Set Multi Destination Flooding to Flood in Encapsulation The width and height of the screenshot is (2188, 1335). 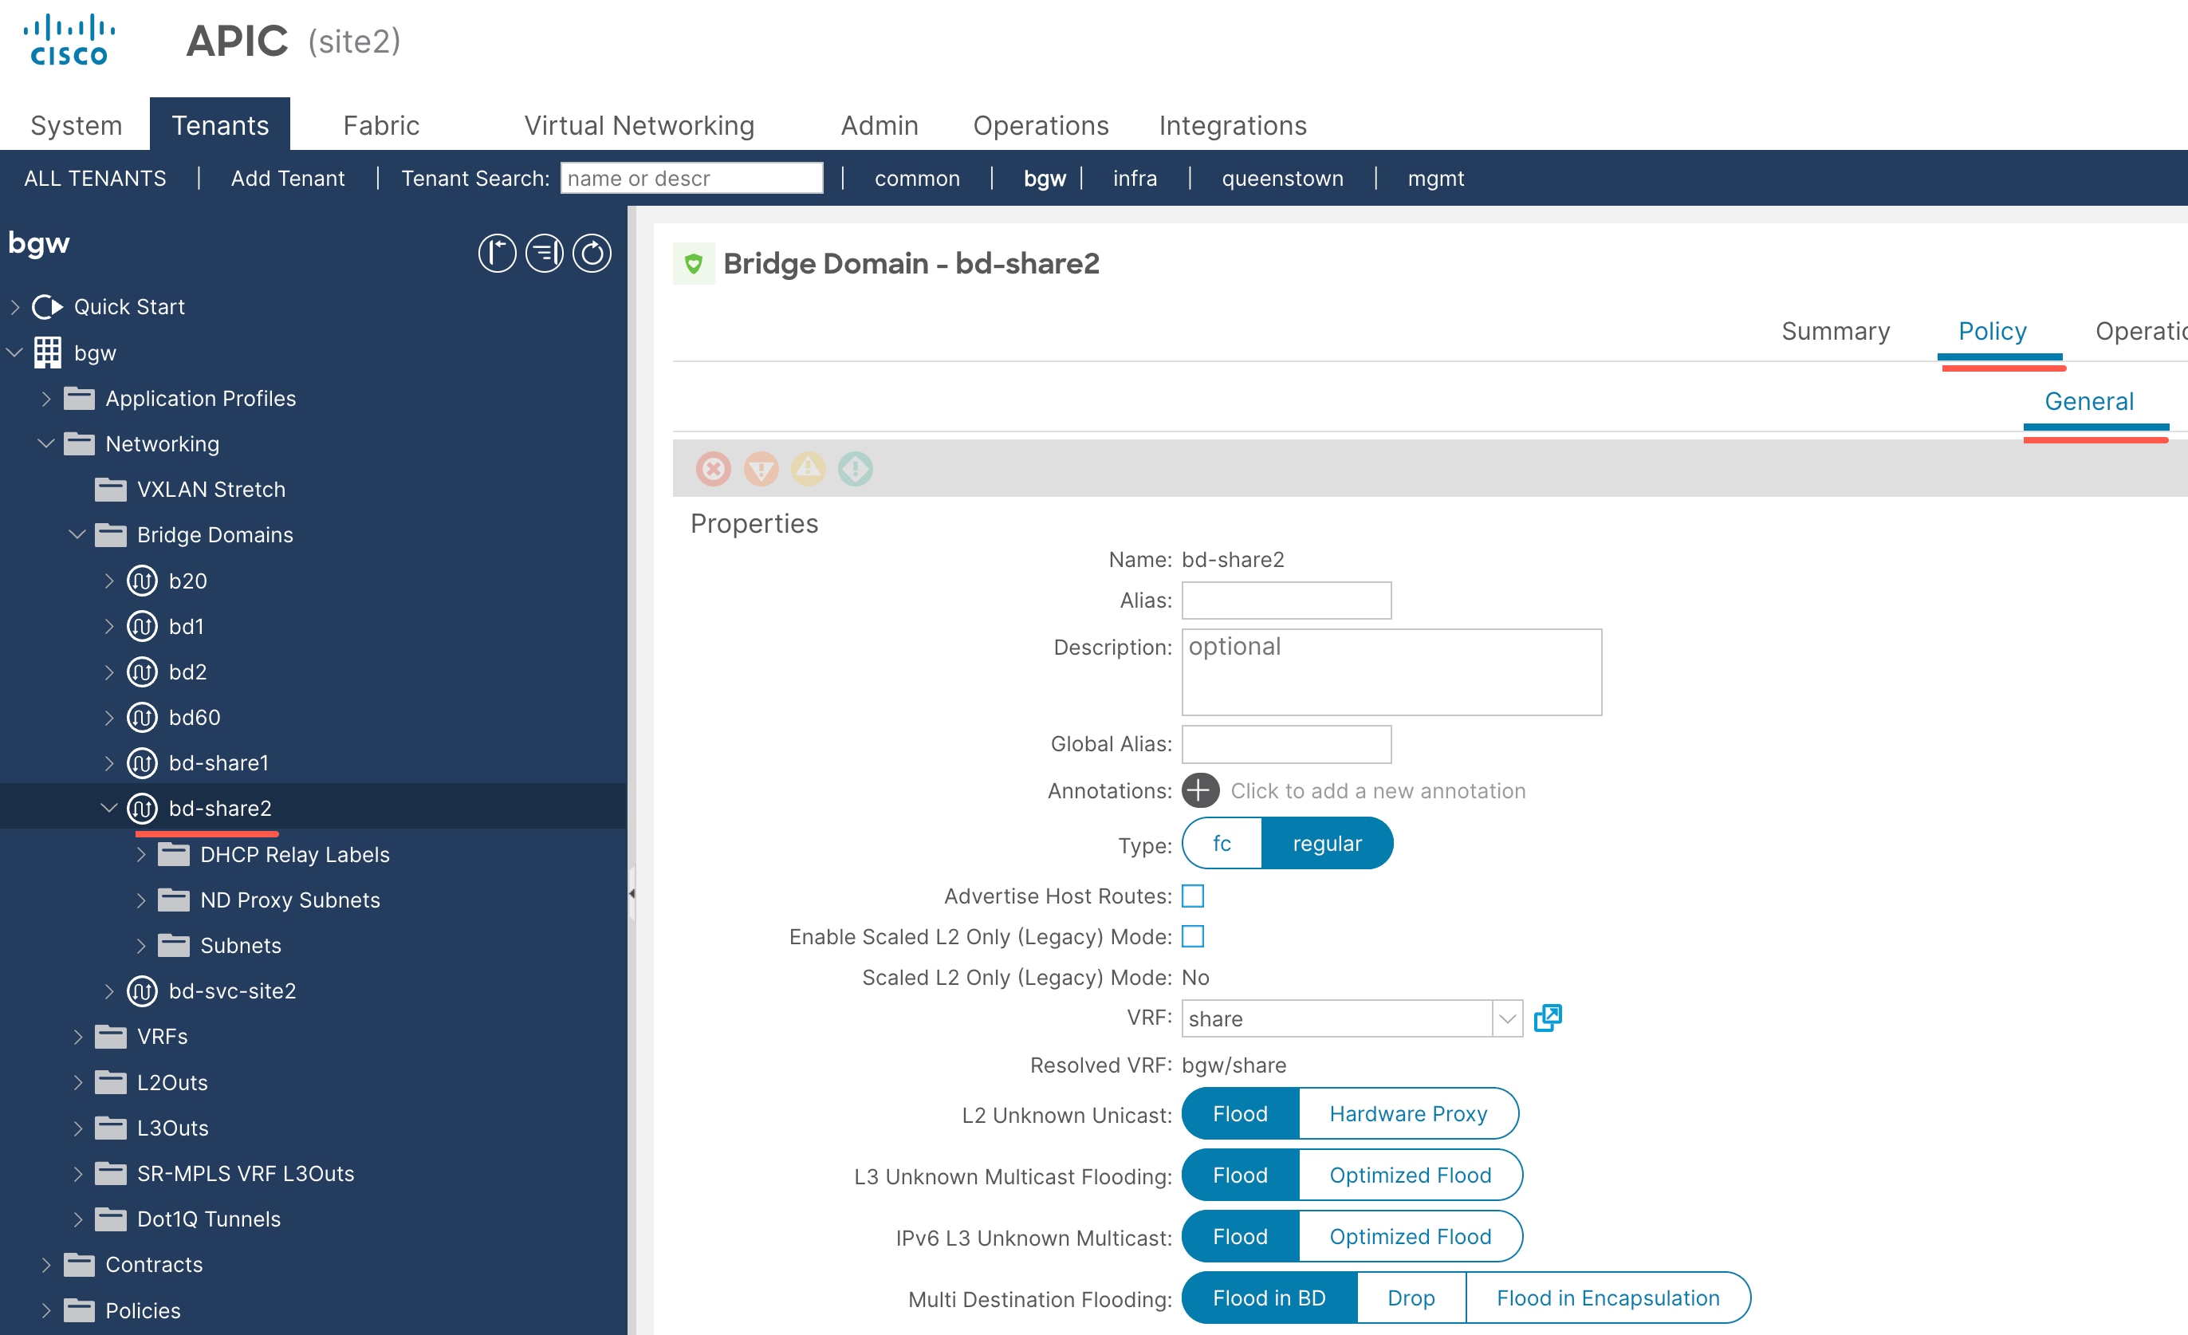tap(1608, 1297)
